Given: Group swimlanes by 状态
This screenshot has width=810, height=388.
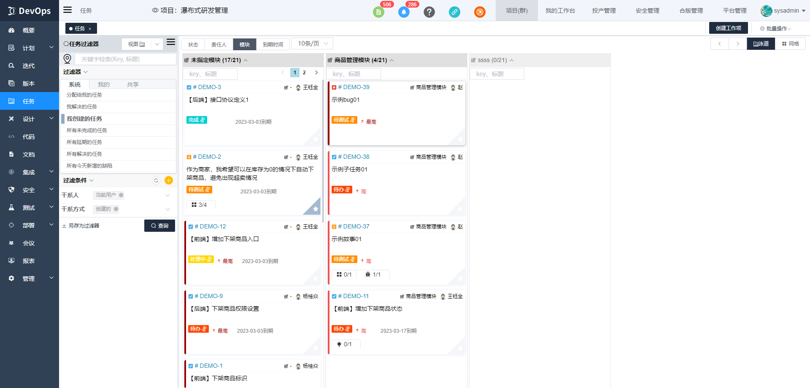Looking at the screenshot, I should [x=193, y=44].
